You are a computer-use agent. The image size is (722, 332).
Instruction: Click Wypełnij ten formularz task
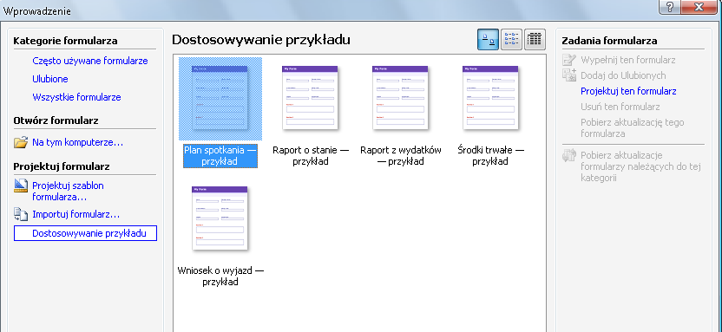click(x=628, y=60)
